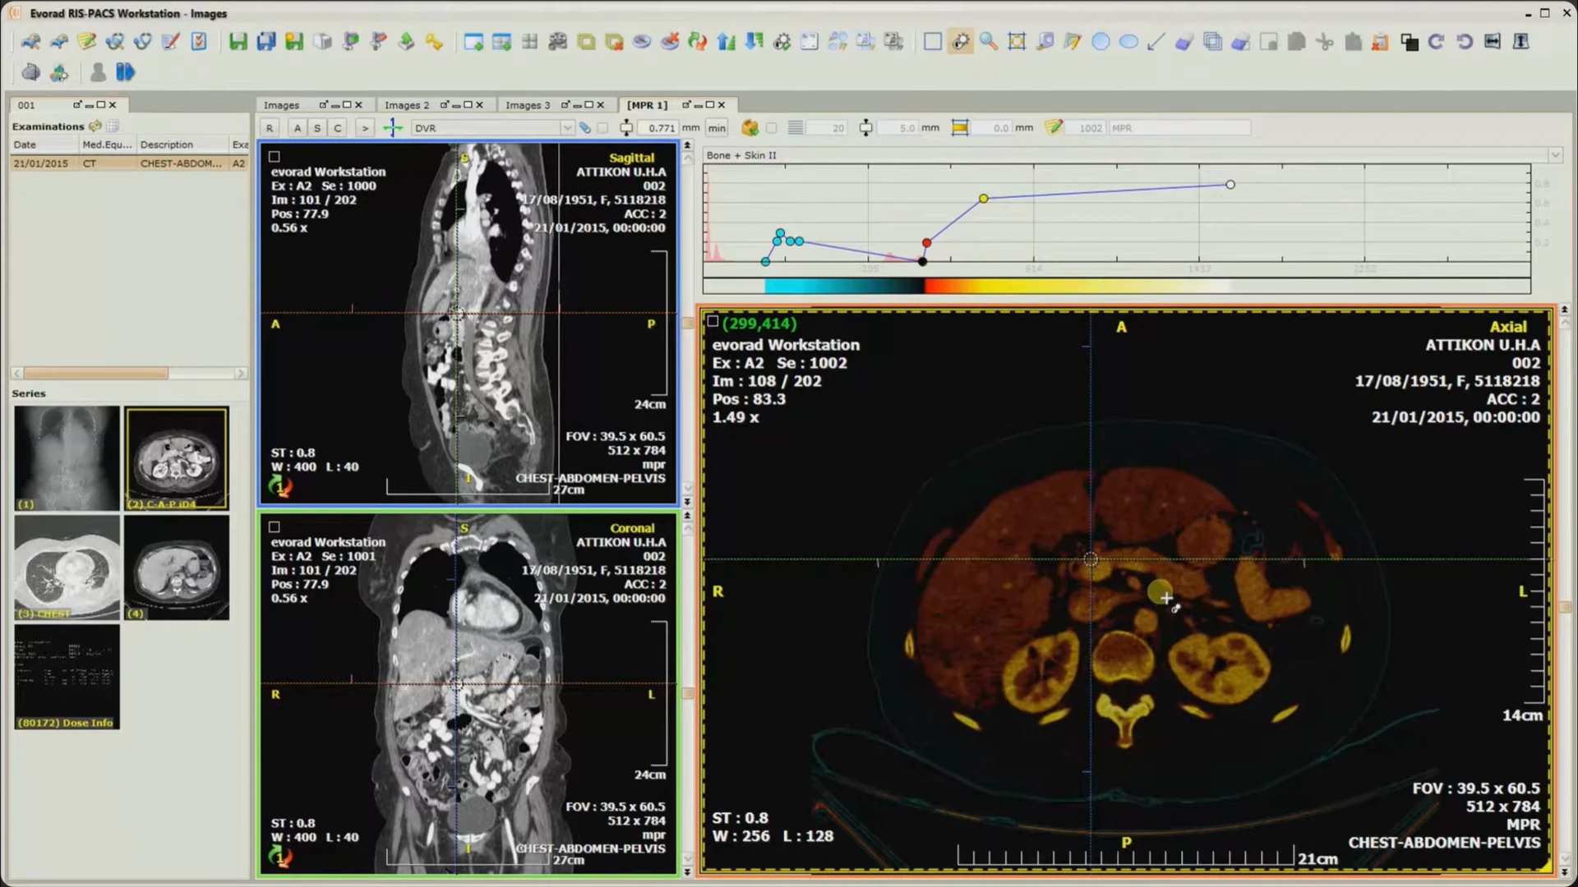Viewport: 1578px width, 887px height.
Task: Expand the Bone + Skin II preset dropdown
Action: 1555,155
